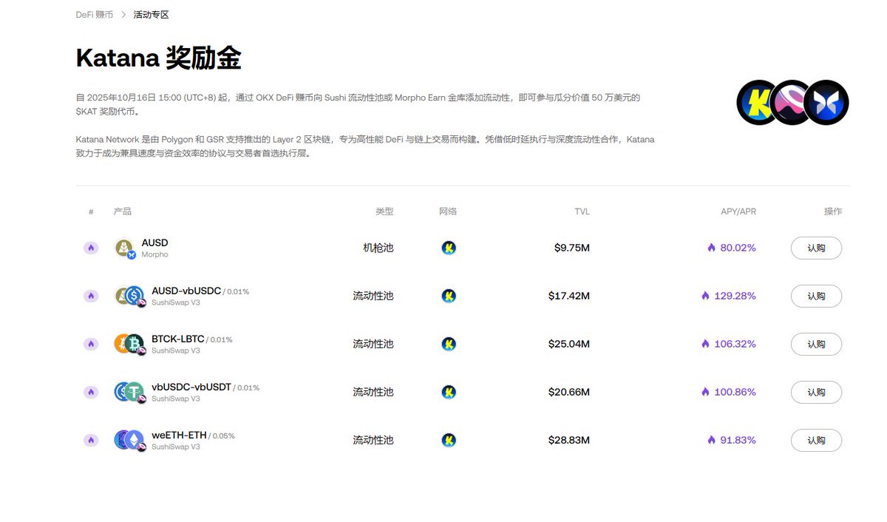Go back to DeFi 赚币 breadcrumb

(x=95, y=15)
